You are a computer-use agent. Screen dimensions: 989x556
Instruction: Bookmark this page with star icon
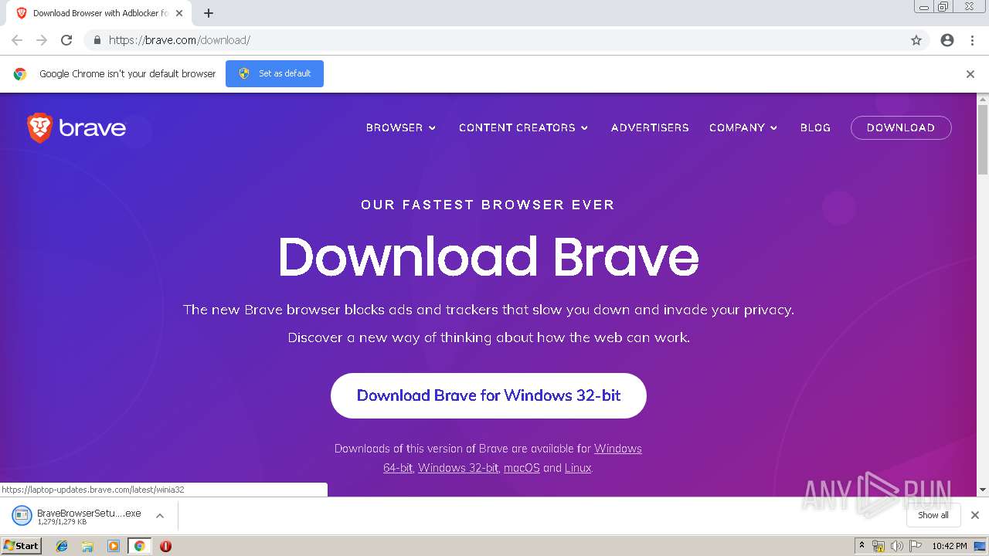pyautogui.click(x=916, y=40)
